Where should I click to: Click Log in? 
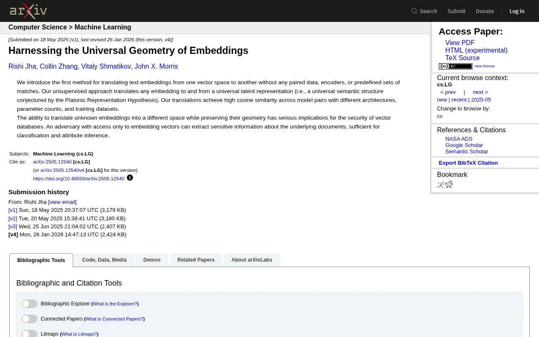tap(517, 11)
